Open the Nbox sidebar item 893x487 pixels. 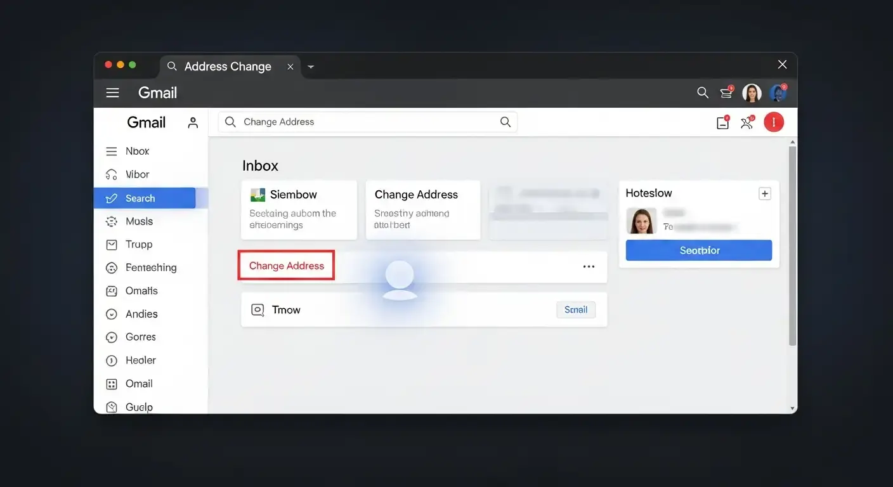[112, 151]
